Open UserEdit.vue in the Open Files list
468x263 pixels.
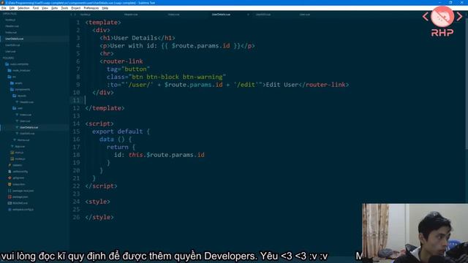click(12, 45)
